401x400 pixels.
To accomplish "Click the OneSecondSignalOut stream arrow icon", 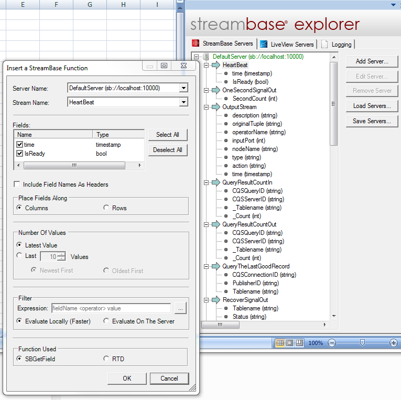I will tap(216, 90).
